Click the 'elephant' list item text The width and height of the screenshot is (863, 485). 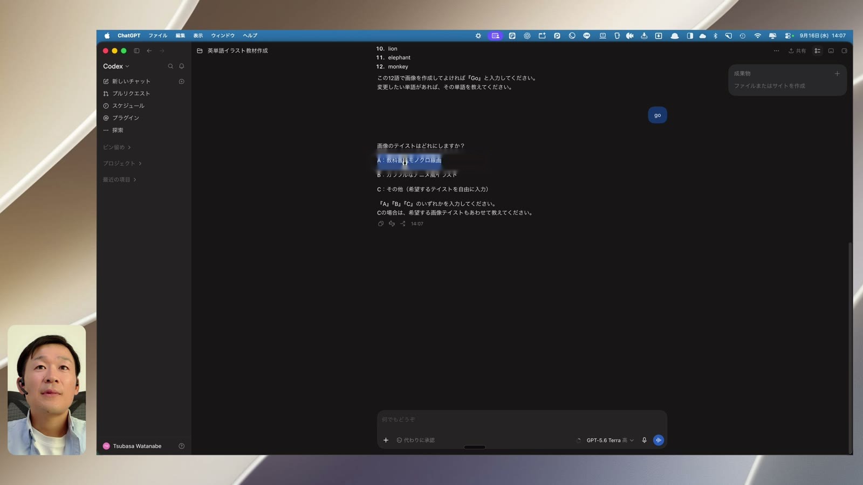click(x=399, y=58)
